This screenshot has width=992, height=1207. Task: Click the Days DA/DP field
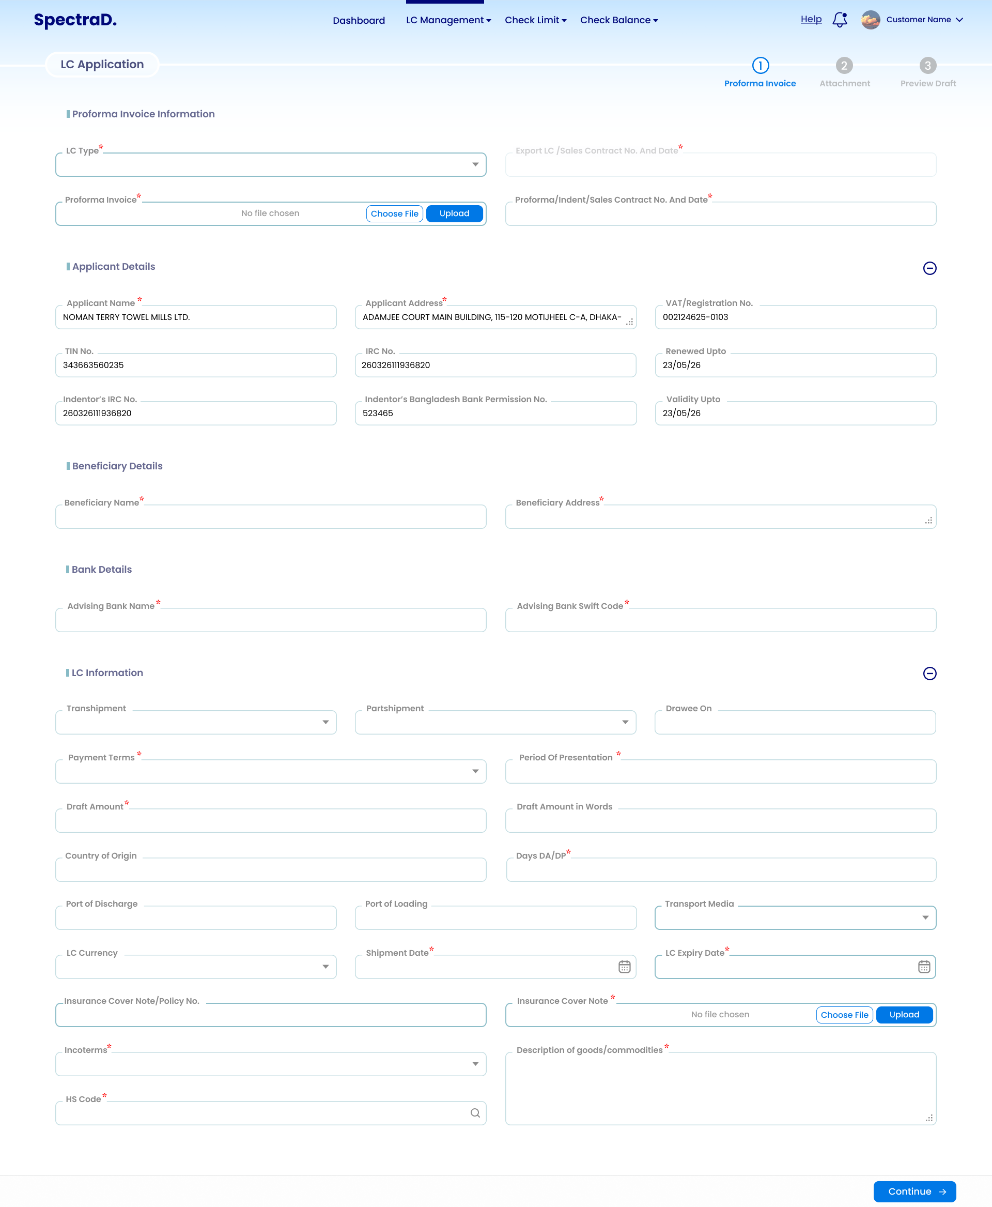coord(721,869)
